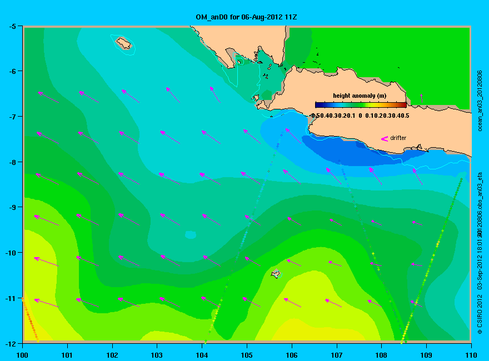Click the dark blue end of color bar

pos(317,105)
